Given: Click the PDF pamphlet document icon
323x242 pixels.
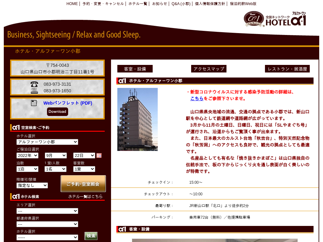Looking at the screenshot, I should pos(34,103).
